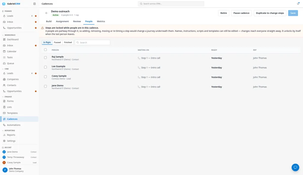This screenshot has width=303, height=175.
Task: Select the In flight filter
Action: pyautogui.click(x=47, y=42)
